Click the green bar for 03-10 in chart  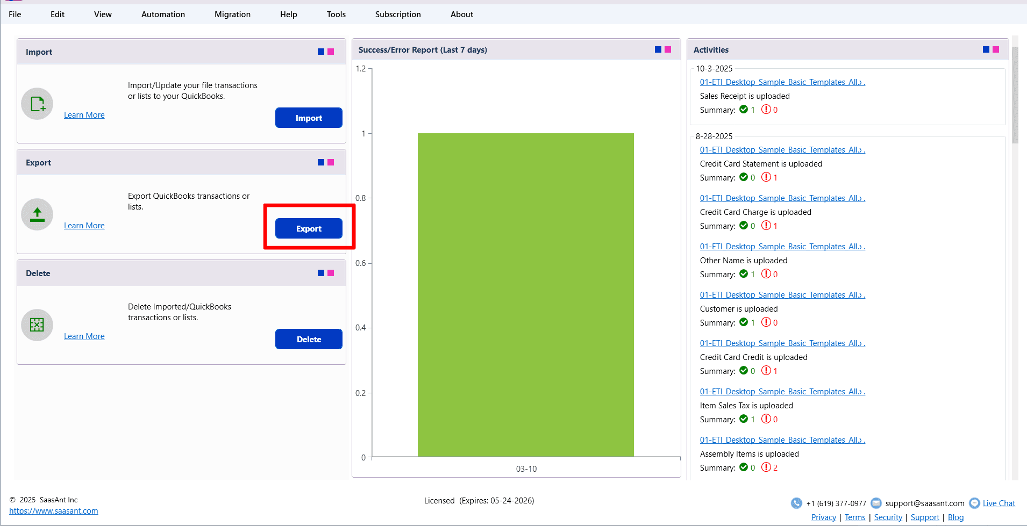coord(525,295)
